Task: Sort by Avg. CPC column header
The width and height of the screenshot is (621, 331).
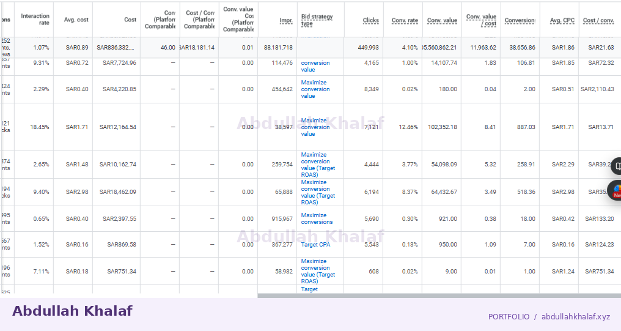Action: pos(562,20)
